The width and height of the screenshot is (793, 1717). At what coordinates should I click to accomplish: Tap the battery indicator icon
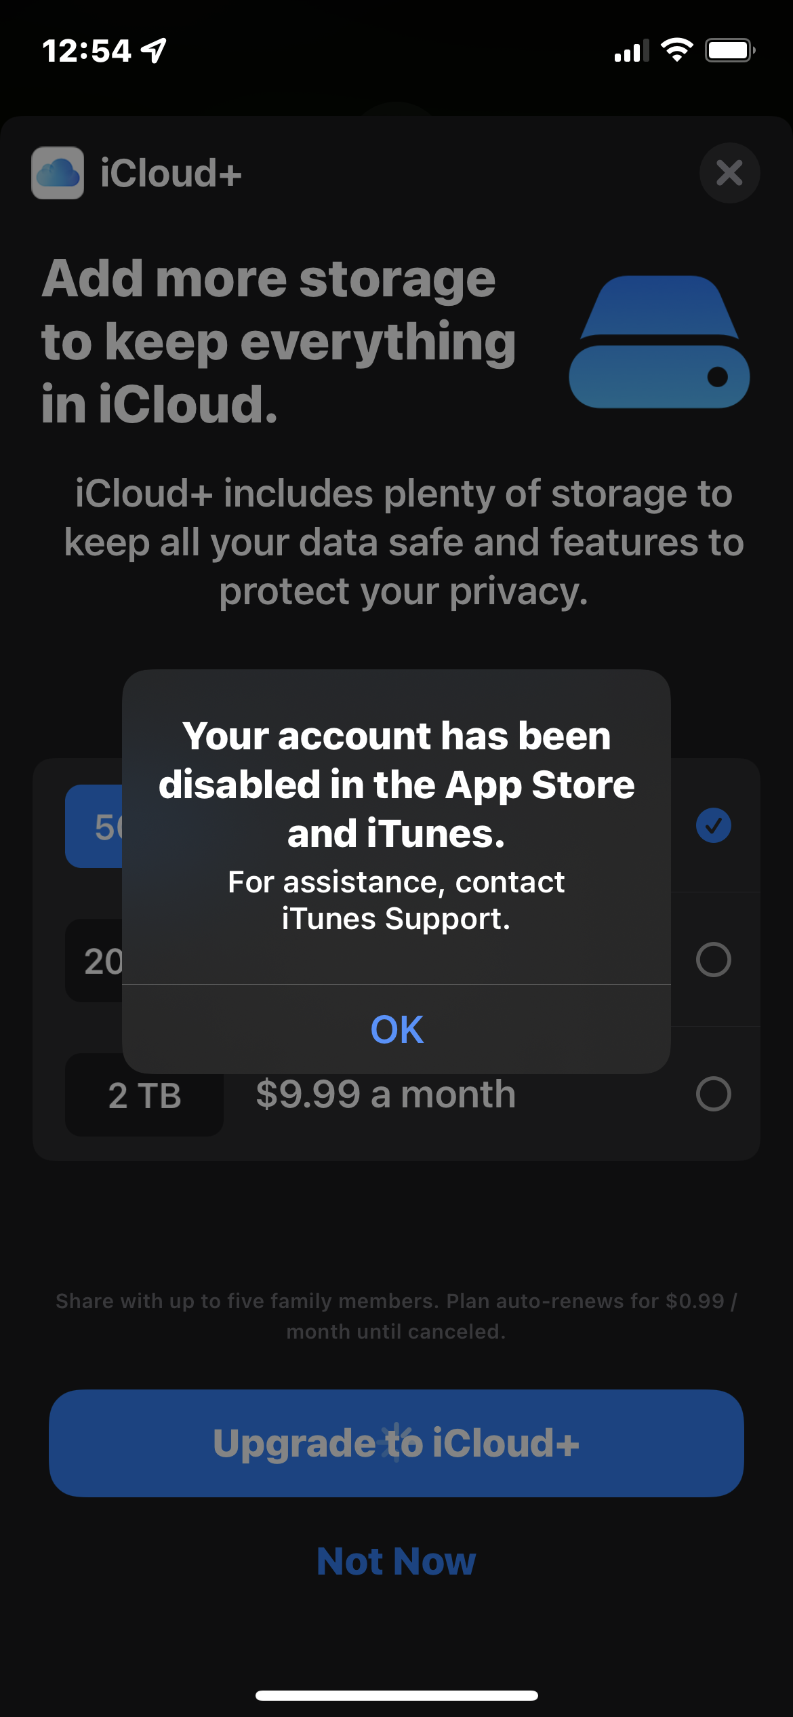[x=731, y=50]
